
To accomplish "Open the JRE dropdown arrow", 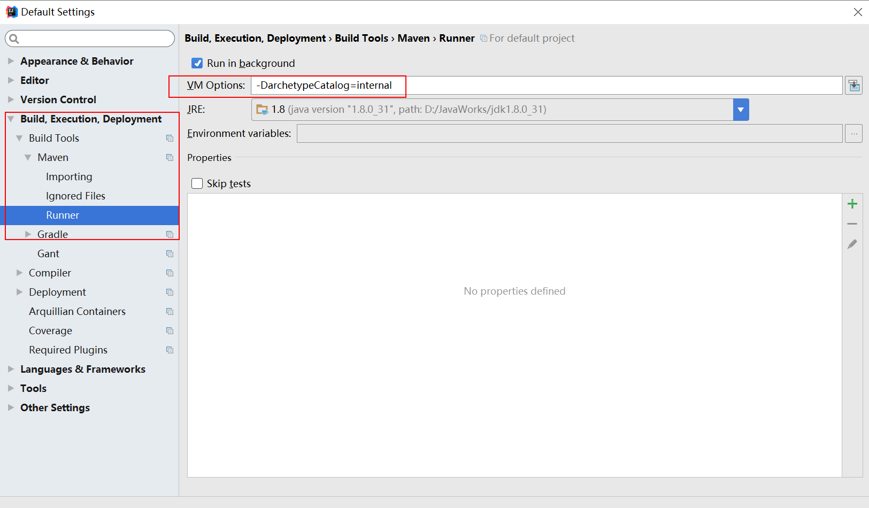I will (741, 110).
